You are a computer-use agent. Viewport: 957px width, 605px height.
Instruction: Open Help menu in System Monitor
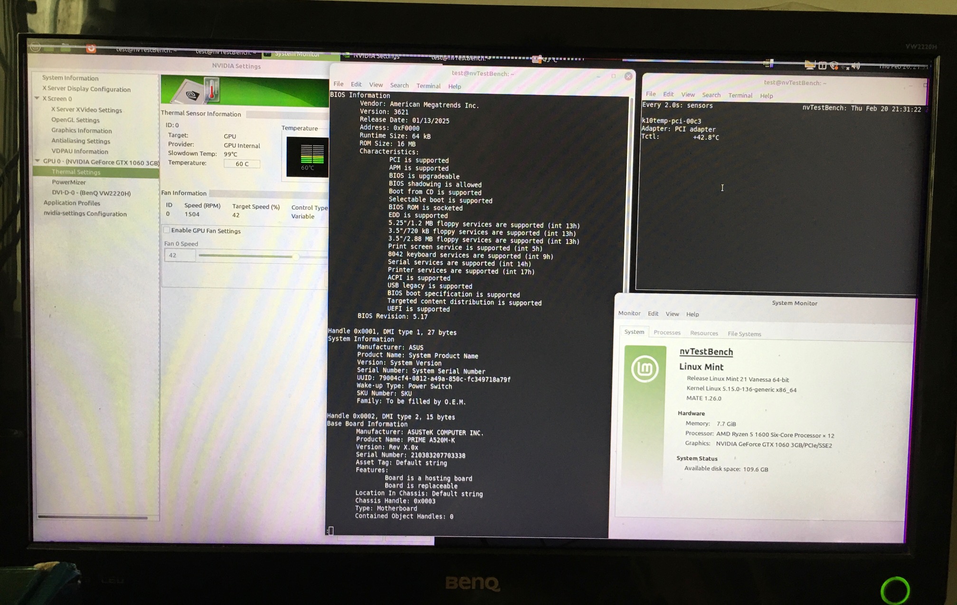coord(692,314)
